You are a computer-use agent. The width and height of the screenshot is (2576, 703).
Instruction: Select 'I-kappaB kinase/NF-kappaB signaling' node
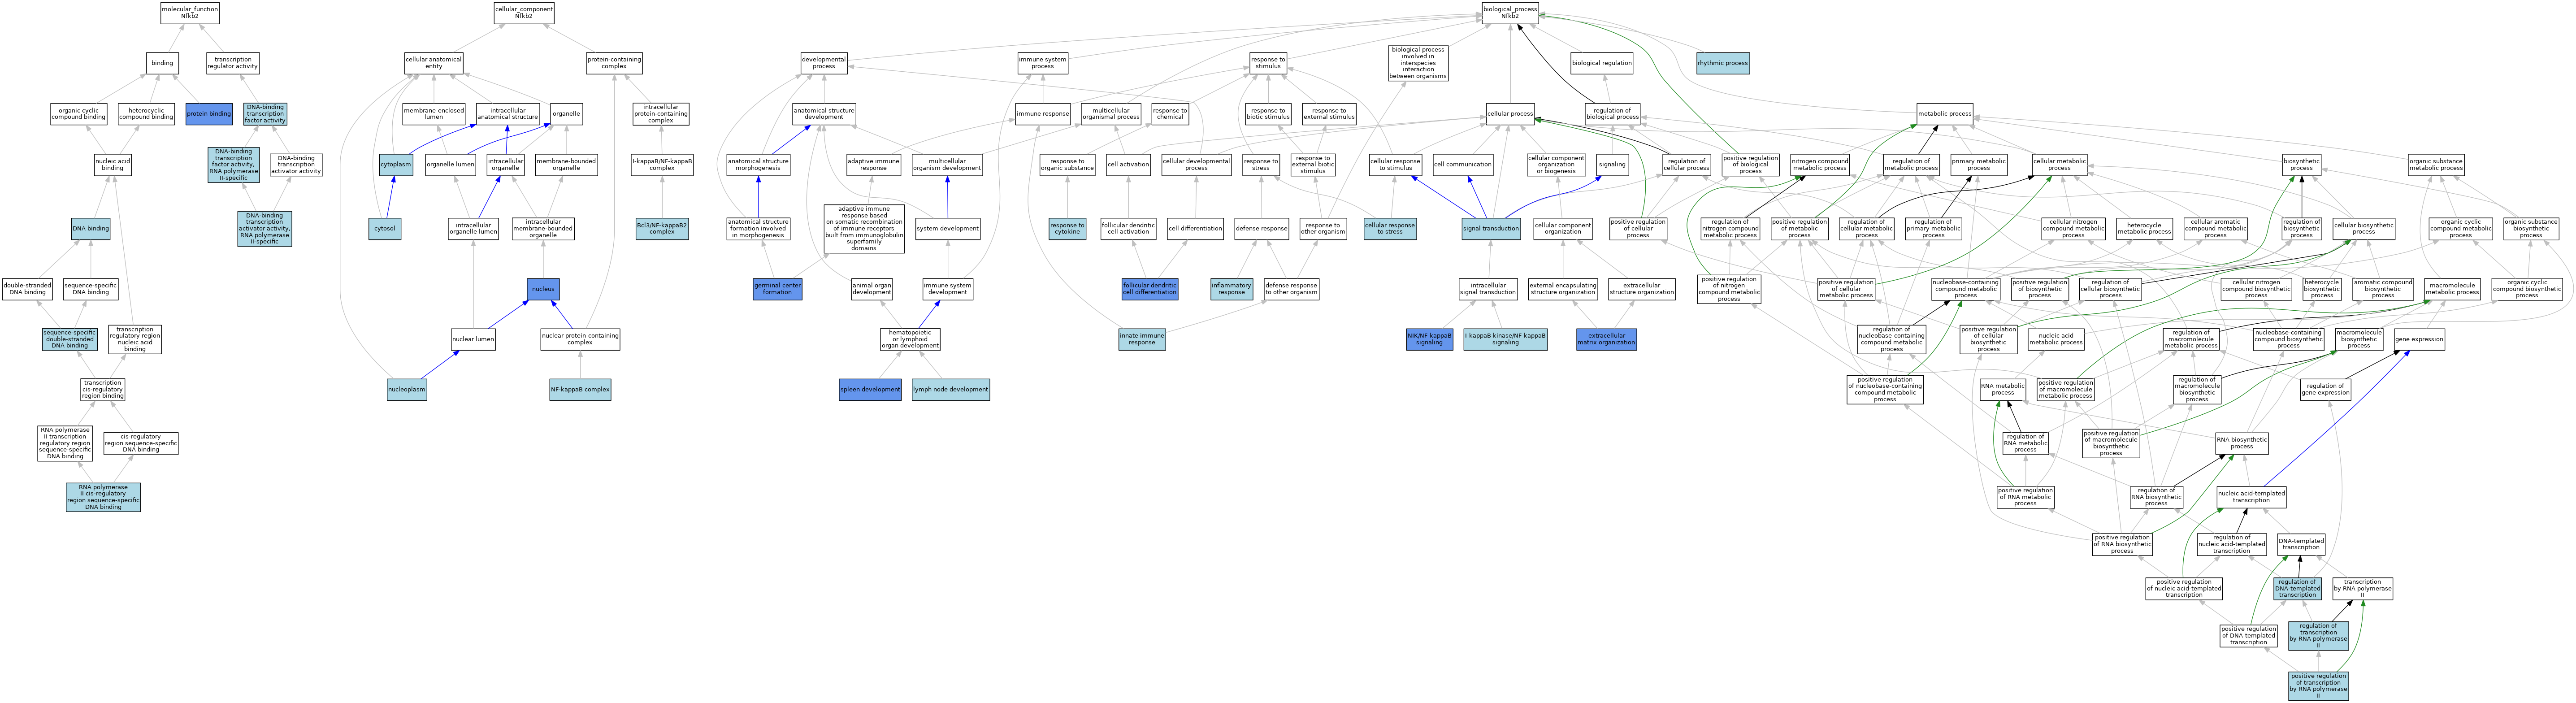1505,339
